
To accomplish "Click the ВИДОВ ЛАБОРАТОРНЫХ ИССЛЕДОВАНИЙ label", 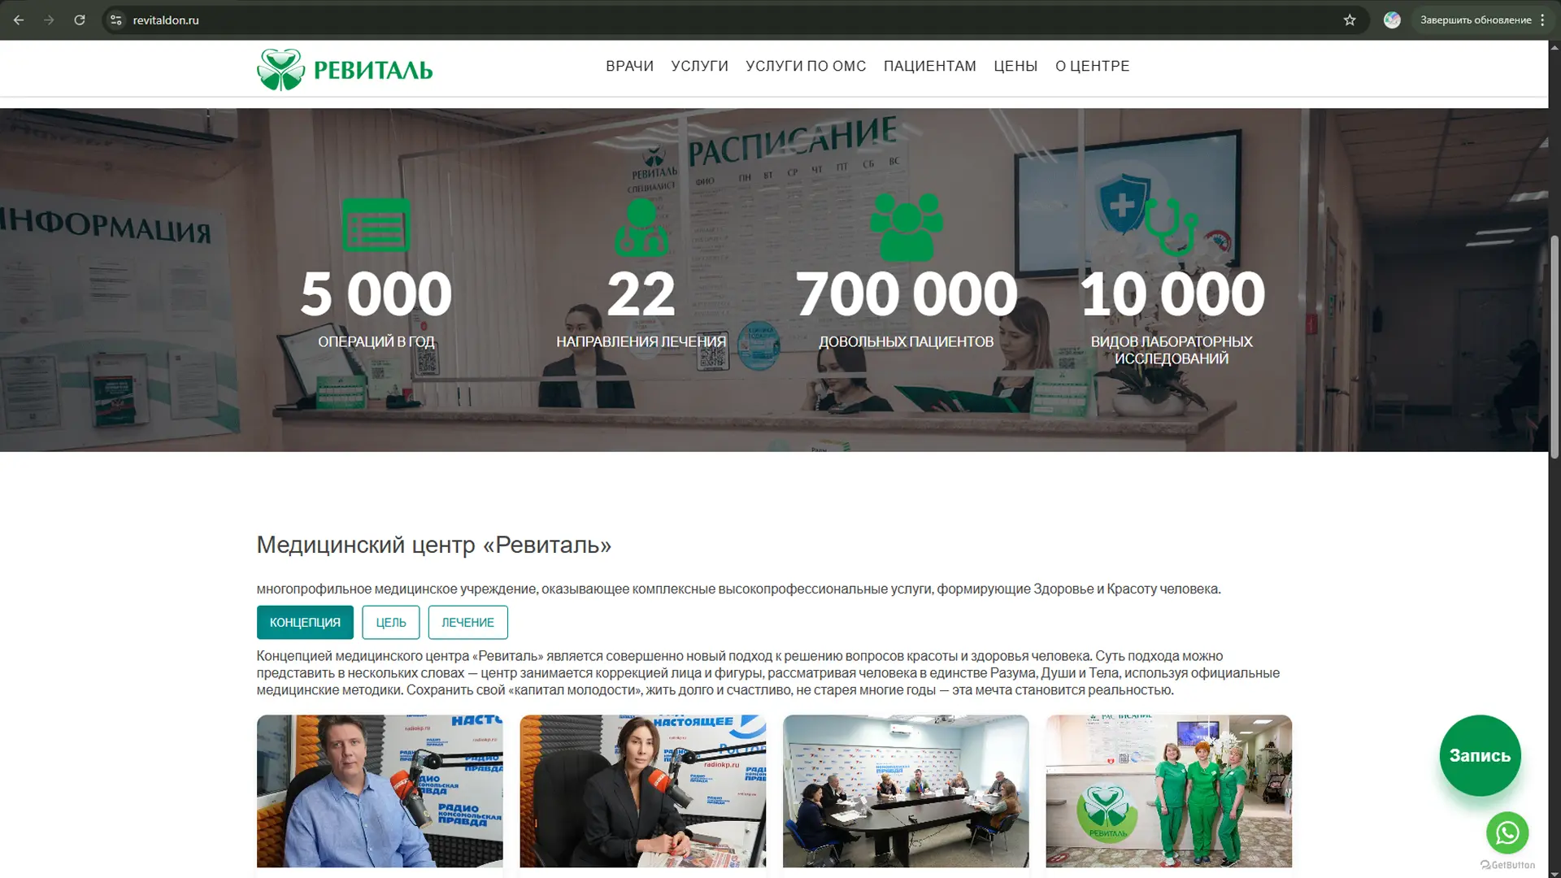I will pyautogui.click(x=1172, y=350).
